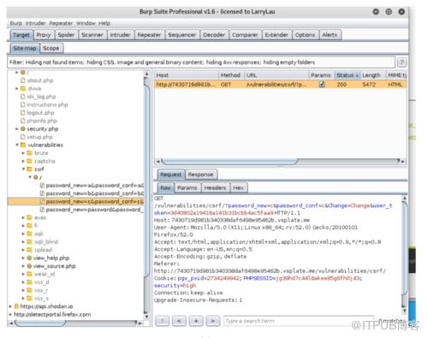Switch to the Options tab

point(305,35)
